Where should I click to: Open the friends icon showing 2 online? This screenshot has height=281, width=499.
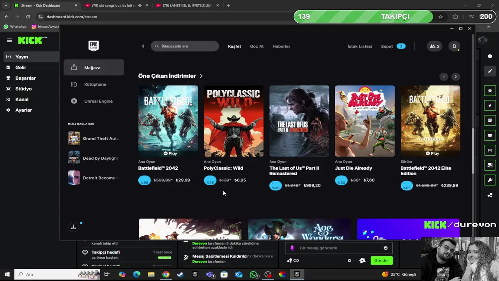[434, 46]
